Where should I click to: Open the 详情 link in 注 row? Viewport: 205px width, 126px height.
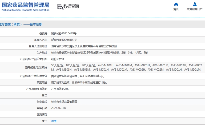[54, 121]
